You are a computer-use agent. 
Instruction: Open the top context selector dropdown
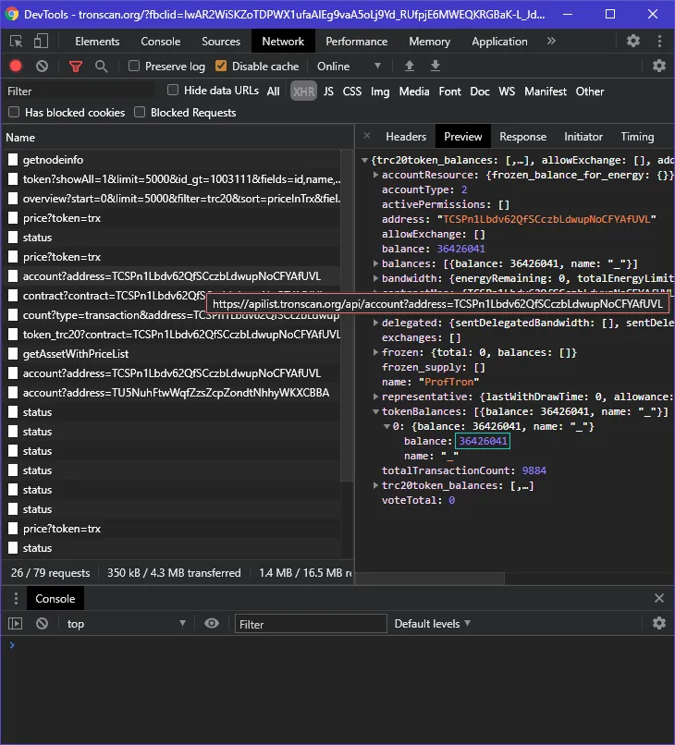click(126, 623)
